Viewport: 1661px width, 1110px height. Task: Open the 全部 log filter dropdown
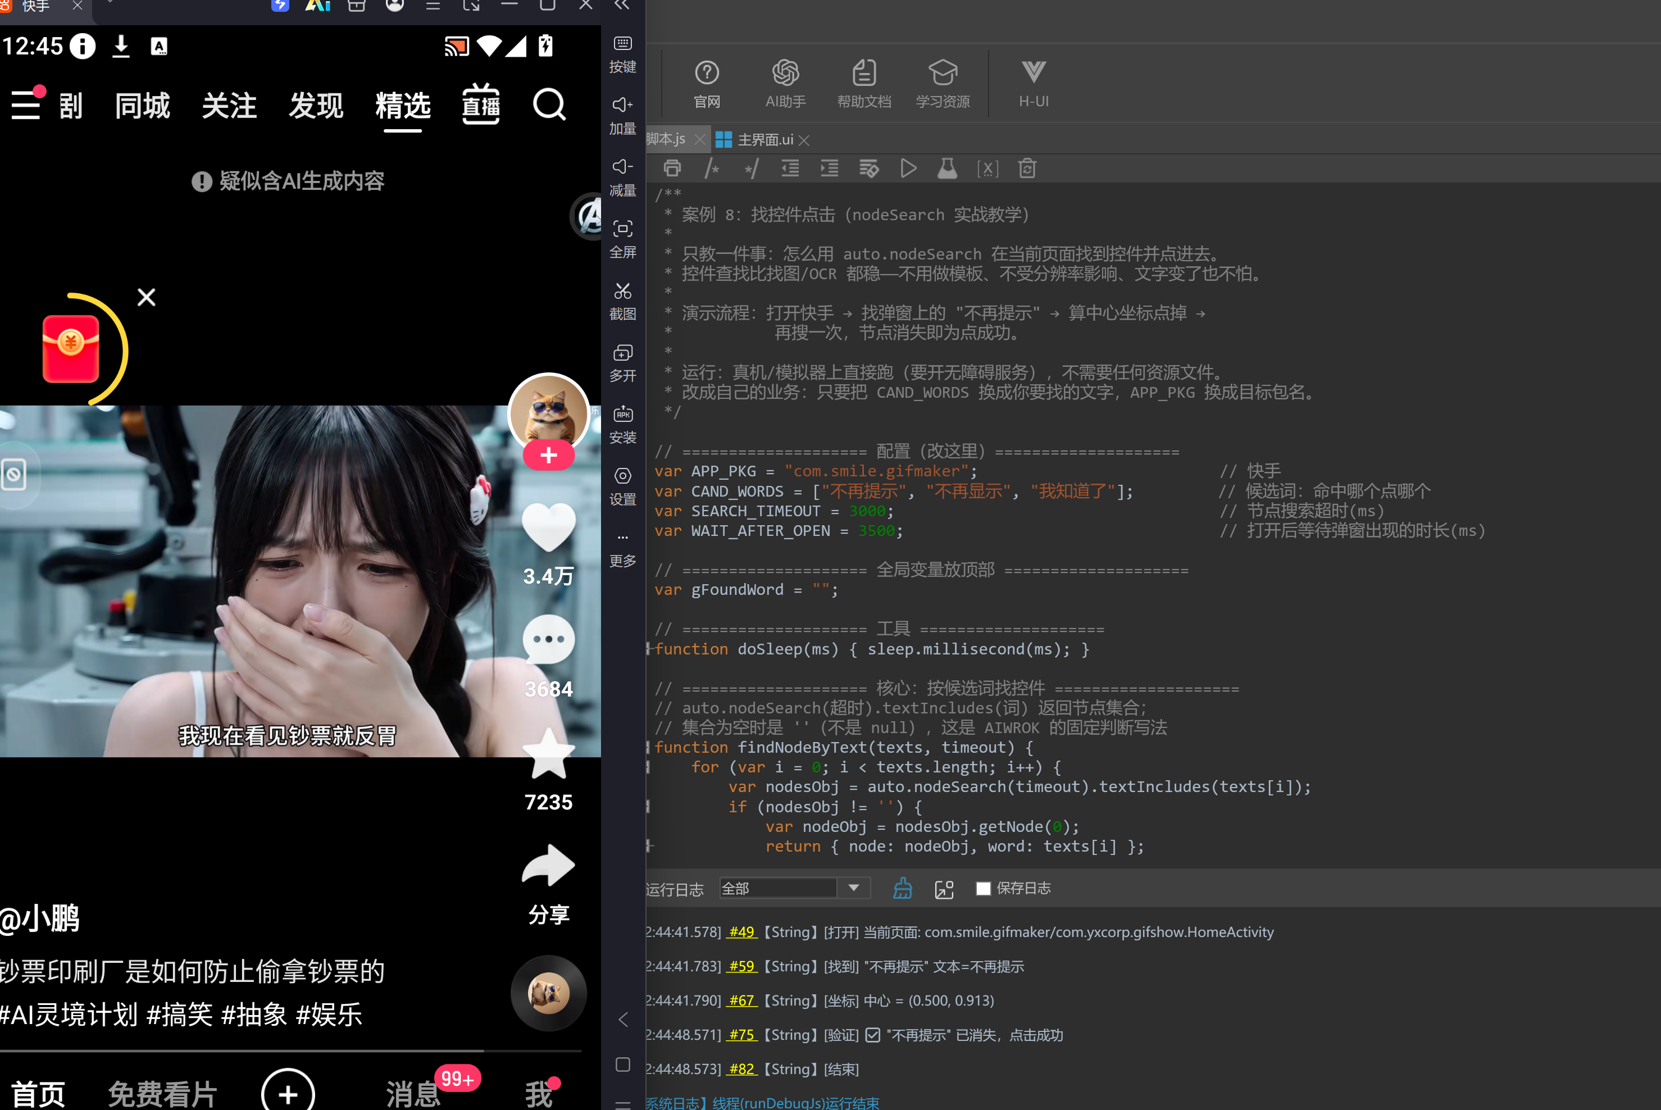(x=794, y=888)
